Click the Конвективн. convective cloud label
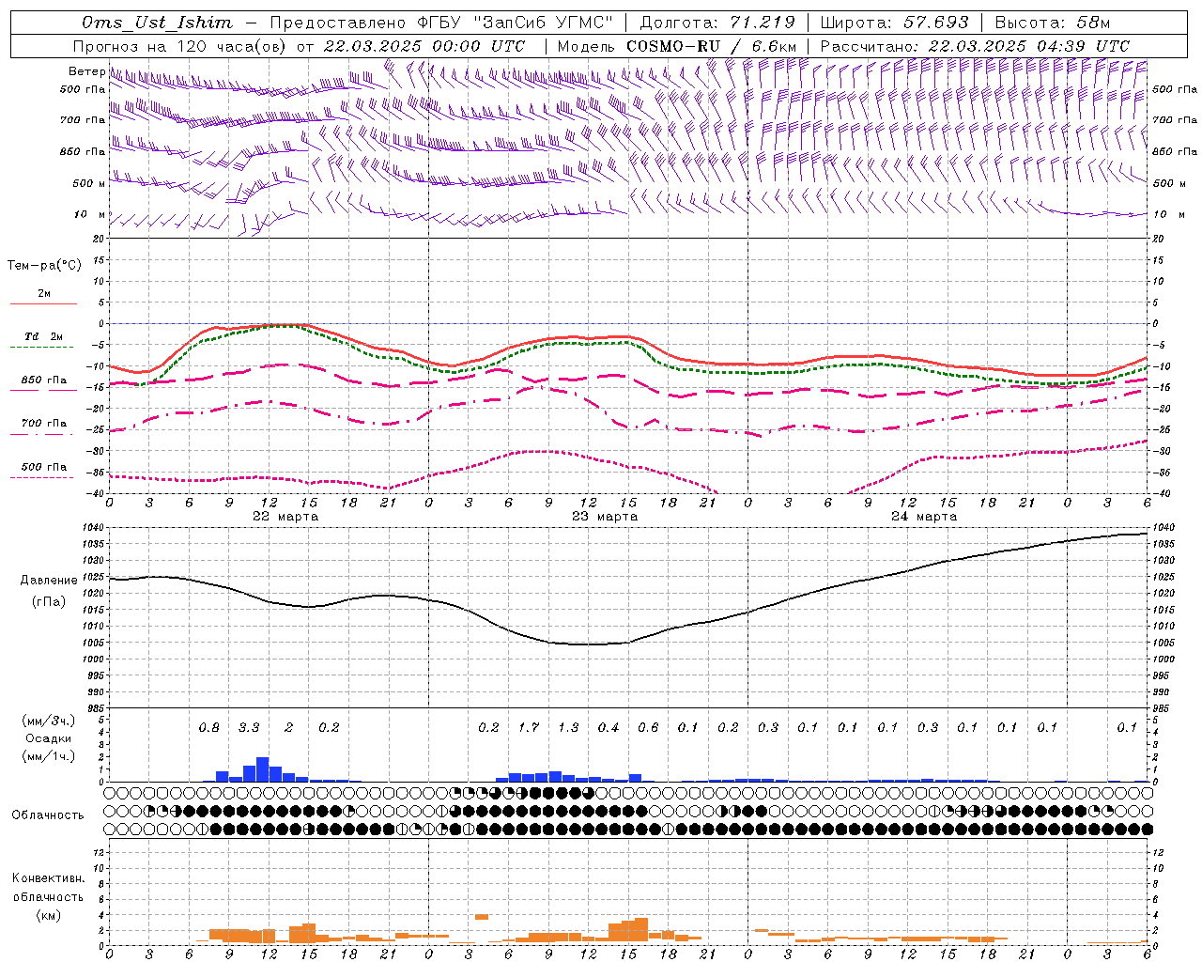 48,878
